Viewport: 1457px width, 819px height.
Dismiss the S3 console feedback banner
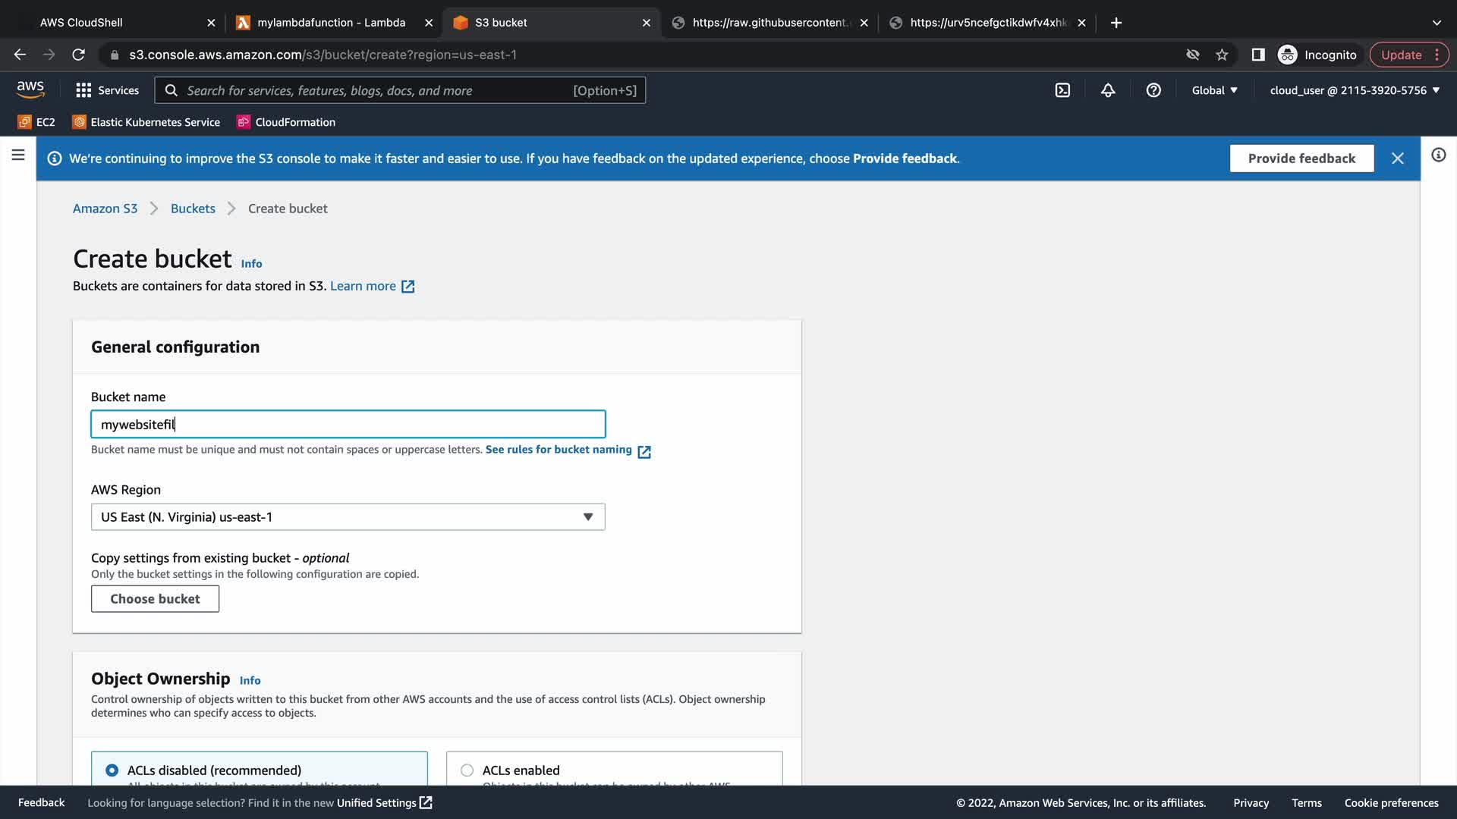coord(1397,158)
